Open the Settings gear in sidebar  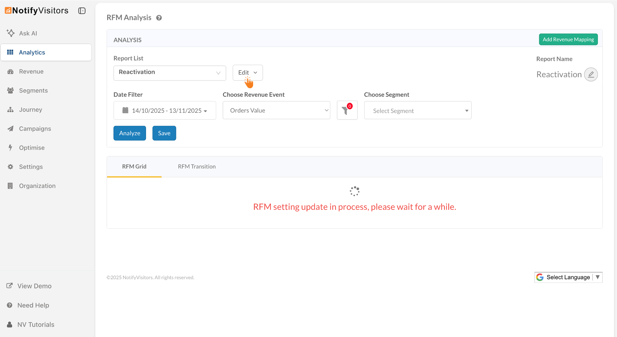(10, 166)
